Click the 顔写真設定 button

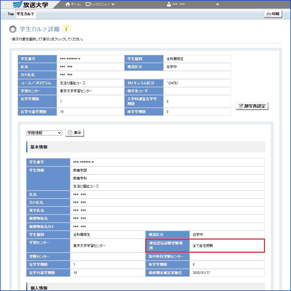[x=252, y=106]
